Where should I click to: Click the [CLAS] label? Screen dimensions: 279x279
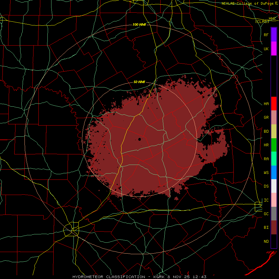[262, 22]
